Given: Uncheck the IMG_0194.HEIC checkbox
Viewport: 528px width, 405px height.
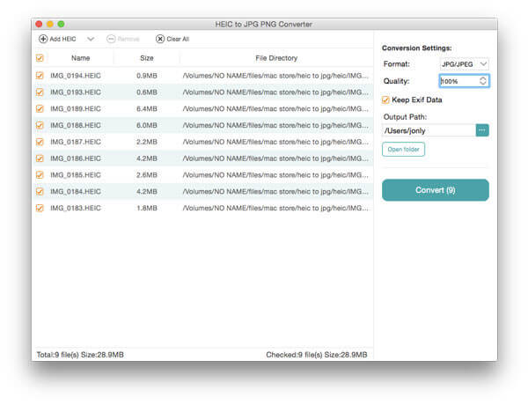Looking at the screenshot, I should [39, 76].
